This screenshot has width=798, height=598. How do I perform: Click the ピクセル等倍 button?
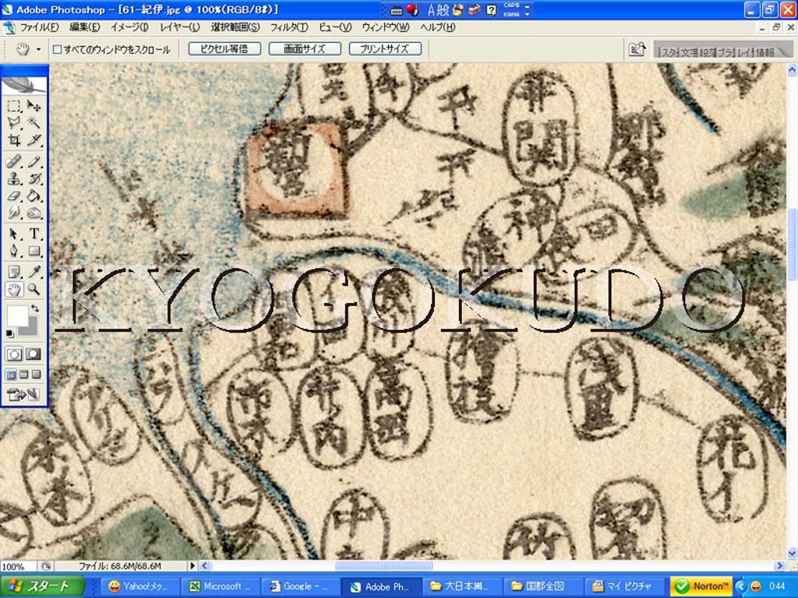[x=224, y=49]
